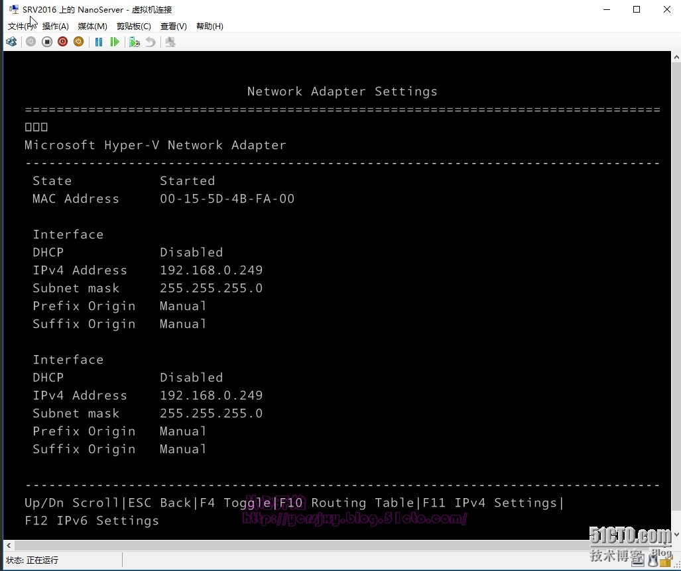
Task: Click the 'Started' state value
Action: click(187, 181)
